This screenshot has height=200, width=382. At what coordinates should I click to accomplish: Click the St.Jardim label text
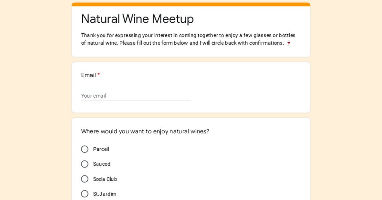point(104,194)
